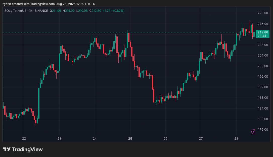Click the 1h interval label
The image size is (273, 157).
pos(30,11)
